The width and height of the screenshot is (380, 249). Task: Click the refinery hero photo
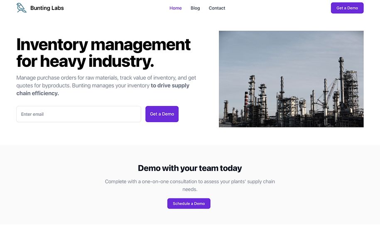(x=291, y=79)
